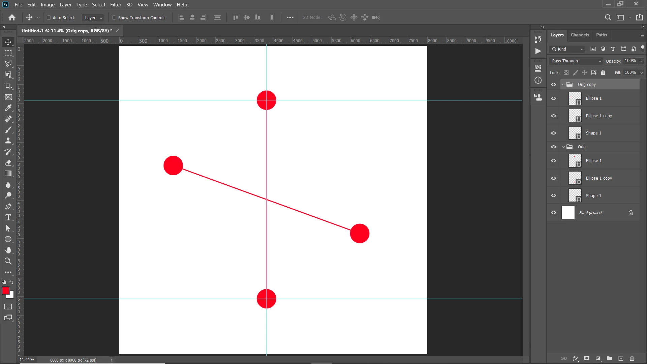Click the Lock all layer icon

point(603,72)
